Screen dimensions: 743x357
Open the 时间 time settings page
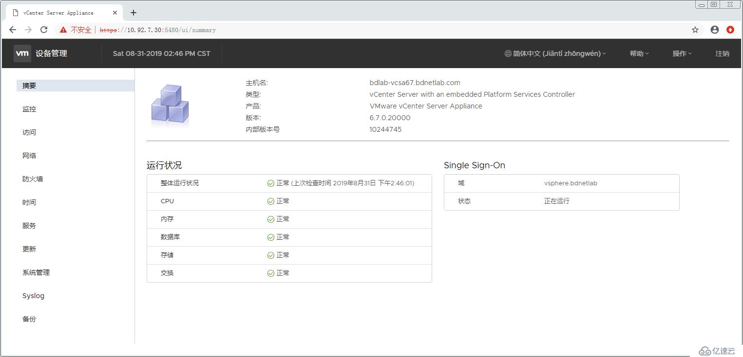29,202
